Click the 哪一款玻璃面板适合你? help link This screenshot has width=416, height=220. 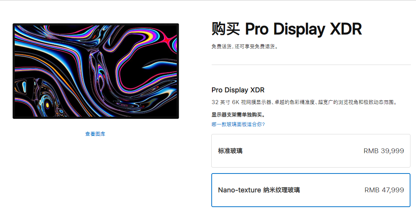point(238,124)
